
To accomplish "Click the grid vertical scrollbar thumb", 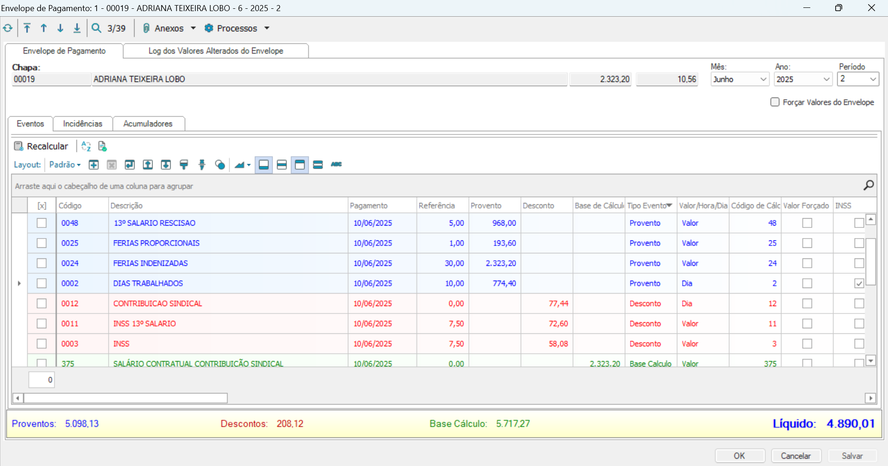I will (x=870, y=262).
